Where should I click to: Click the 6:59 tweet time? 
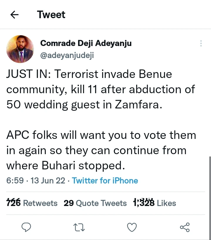15,181
